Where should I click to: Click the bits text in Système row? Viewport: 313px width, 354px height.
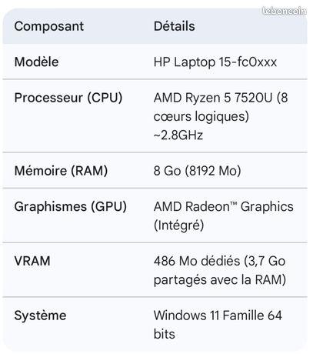[165, 334]
